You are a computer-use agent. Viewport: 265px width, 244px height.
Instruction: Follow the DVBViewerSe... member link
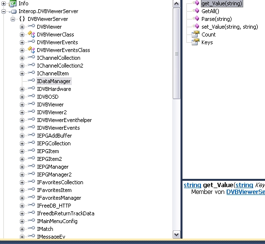click(x=246, y=192)
